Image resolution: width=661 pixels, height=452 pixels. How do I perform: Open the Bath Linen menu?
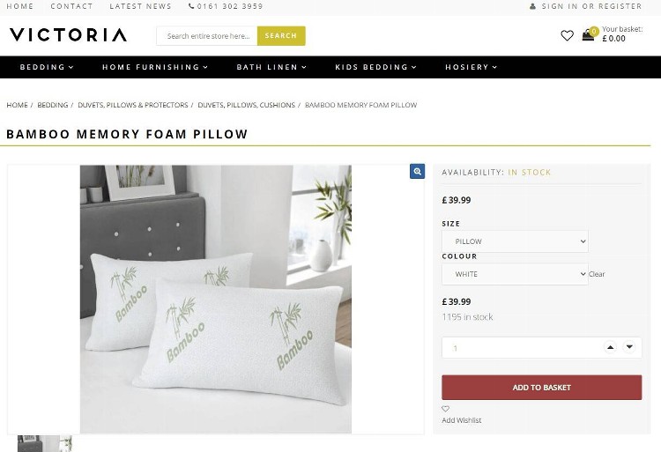[x=271, y=67]
